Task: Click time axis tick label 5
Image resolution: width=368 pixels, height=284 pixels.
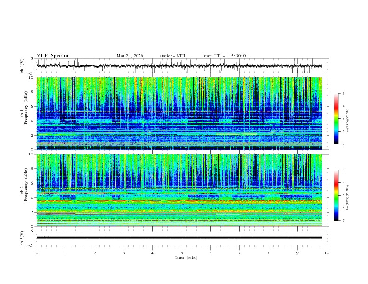Action: point(182,253)
